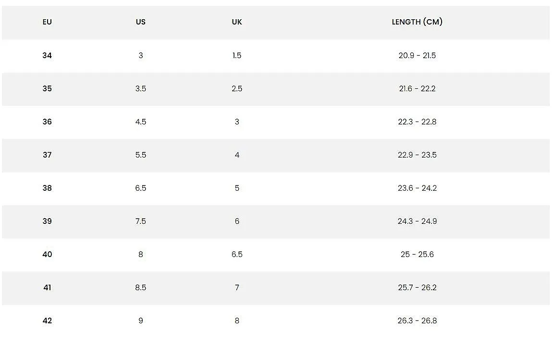Viewport: 555px width, 344px height.
Task: Select EU size 37 cell
Action: point(47,155)
